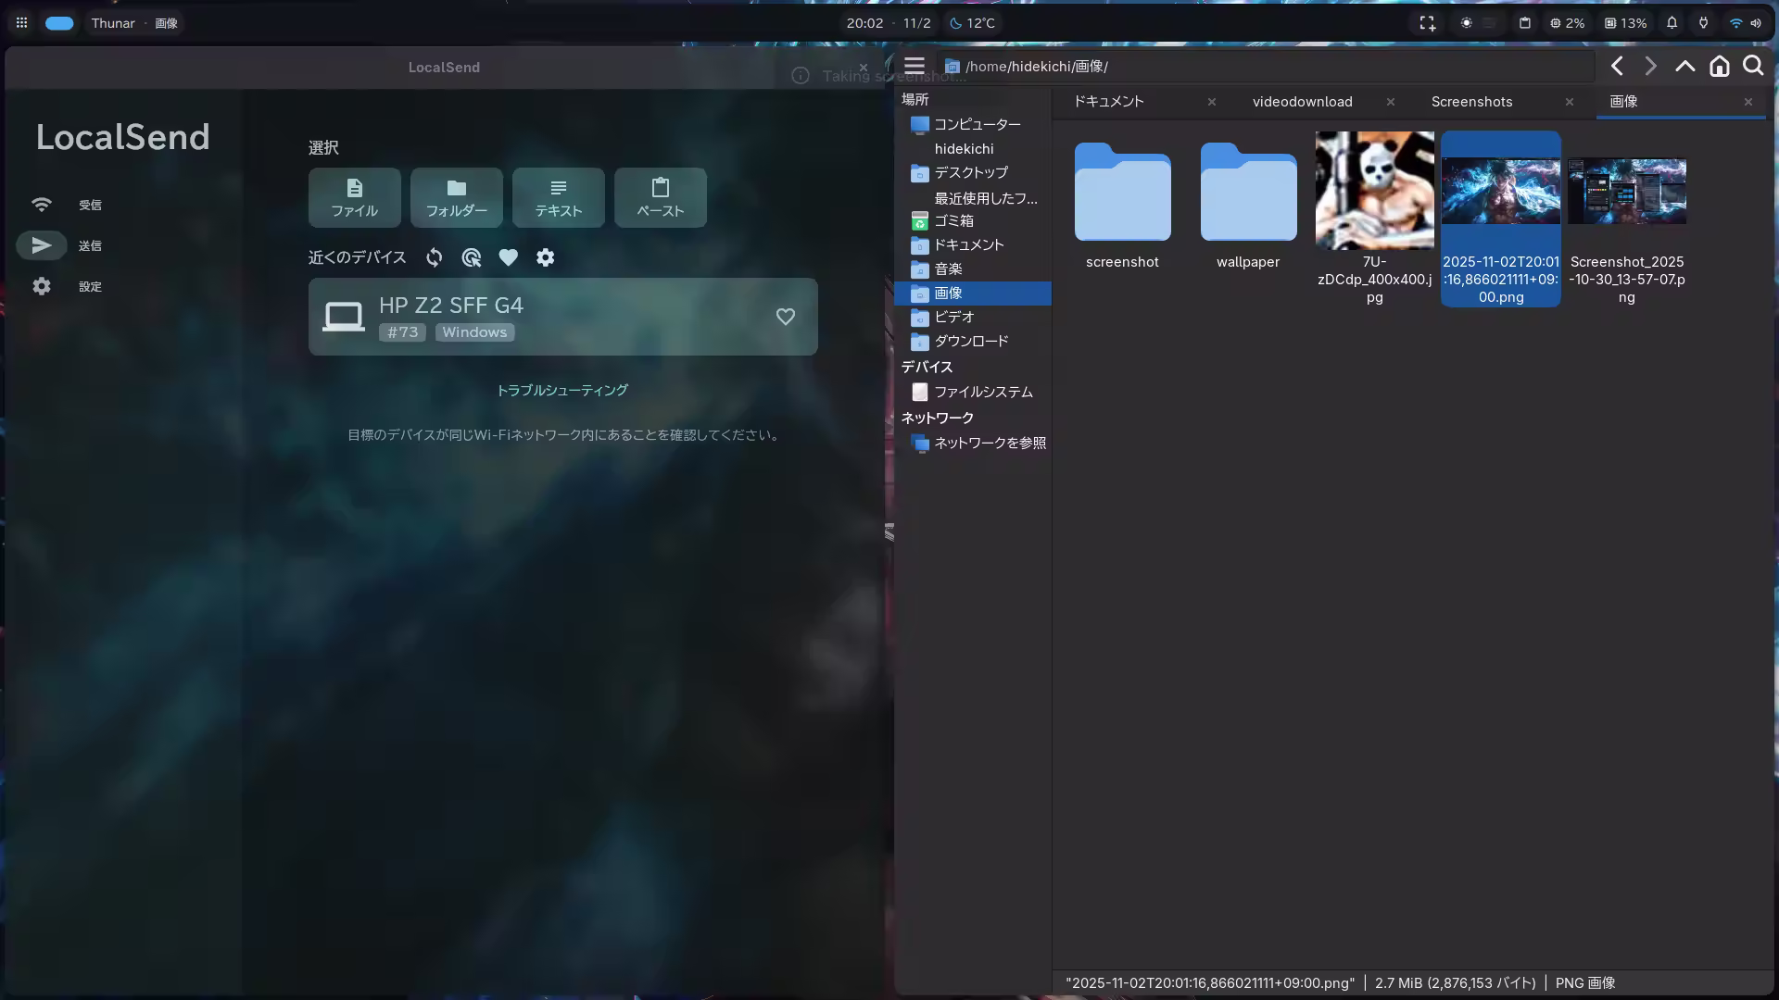Switch to the videodownload tab
The image size is (1779, 1000).
pos(1302,102)
